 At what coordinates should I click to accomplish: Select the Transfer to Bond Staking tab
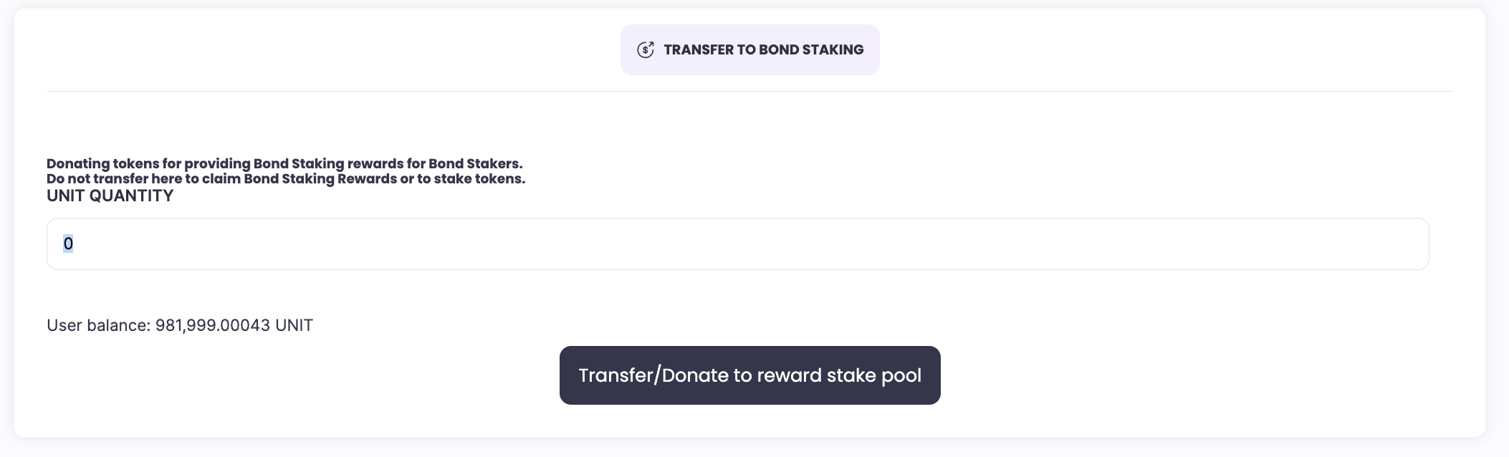749,49
